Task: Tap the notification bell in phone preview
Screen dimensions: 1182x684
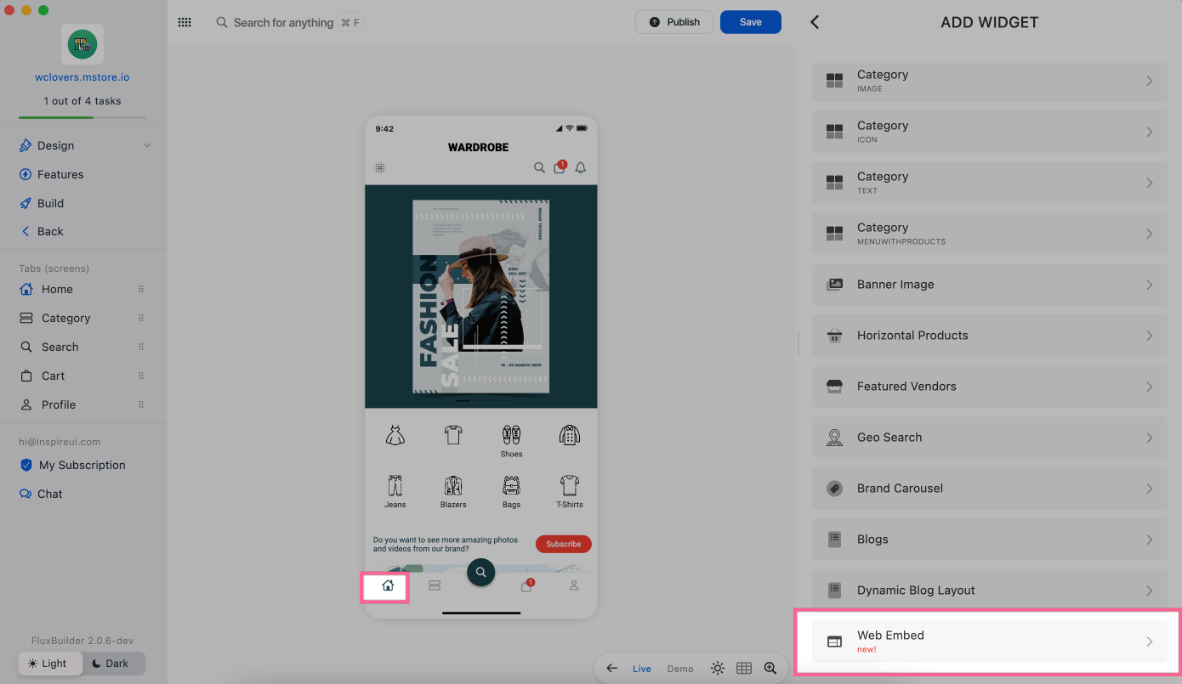Action: click(x=581, y=167)
